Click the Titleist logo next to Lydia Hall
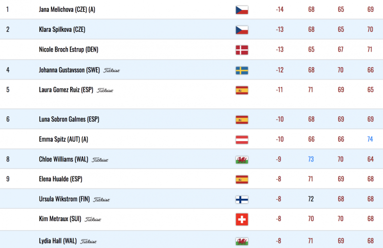383x248 pixels. (x=89, y=241)
